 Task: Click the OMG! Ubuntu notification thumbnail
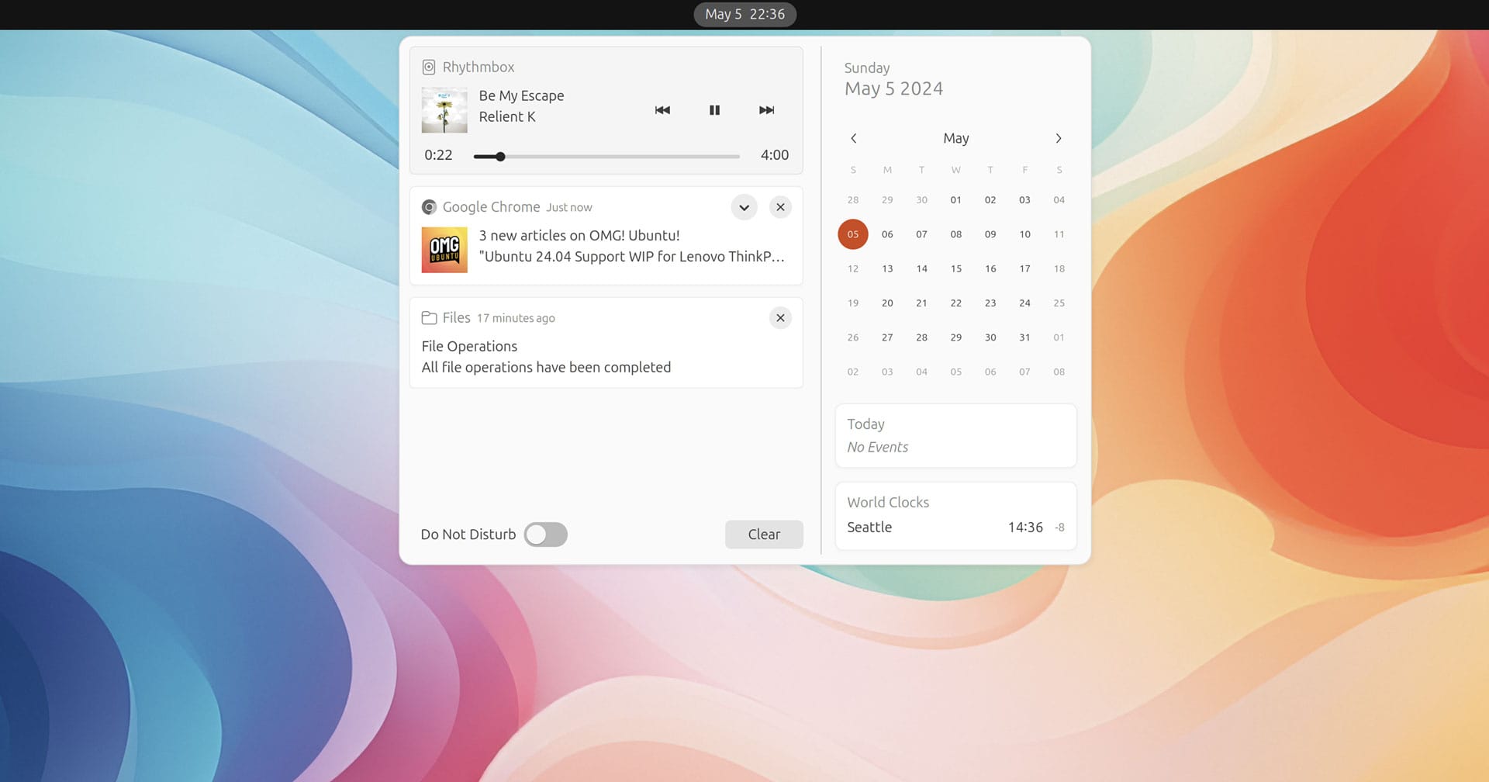tap(444, 250)
